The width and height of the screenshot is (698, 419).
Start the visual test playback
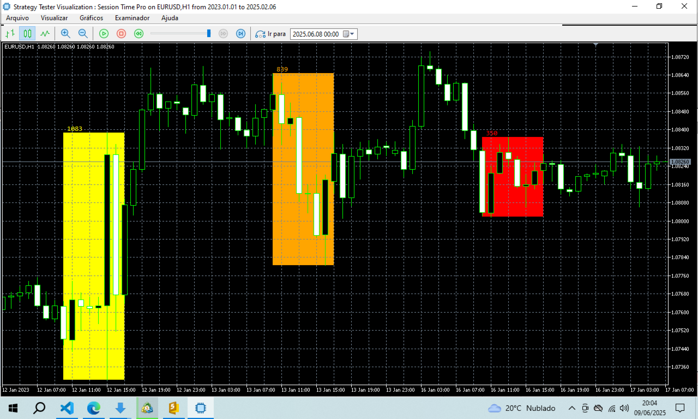click(x=103, y=33)
